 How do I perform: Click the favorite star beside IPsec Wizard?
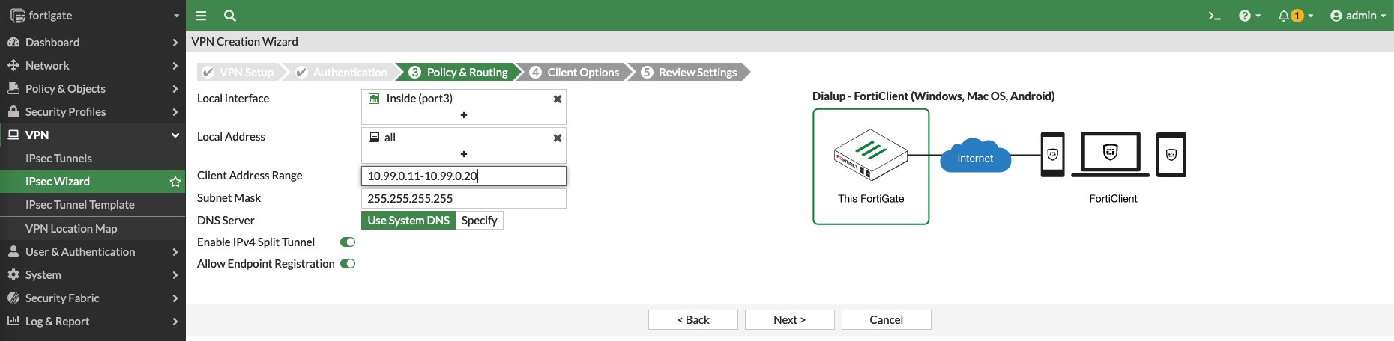[175, 182]
